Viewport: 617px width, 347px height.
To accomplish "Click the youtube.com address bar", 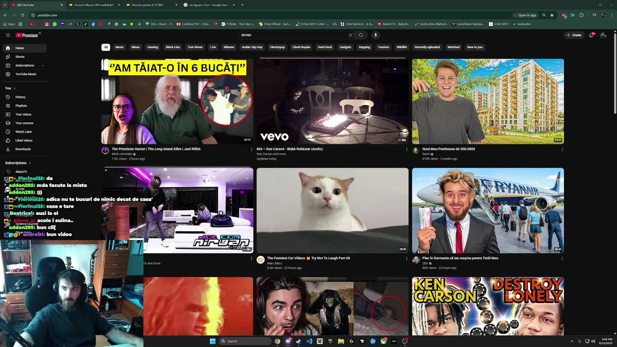I will tap(270, 15).
